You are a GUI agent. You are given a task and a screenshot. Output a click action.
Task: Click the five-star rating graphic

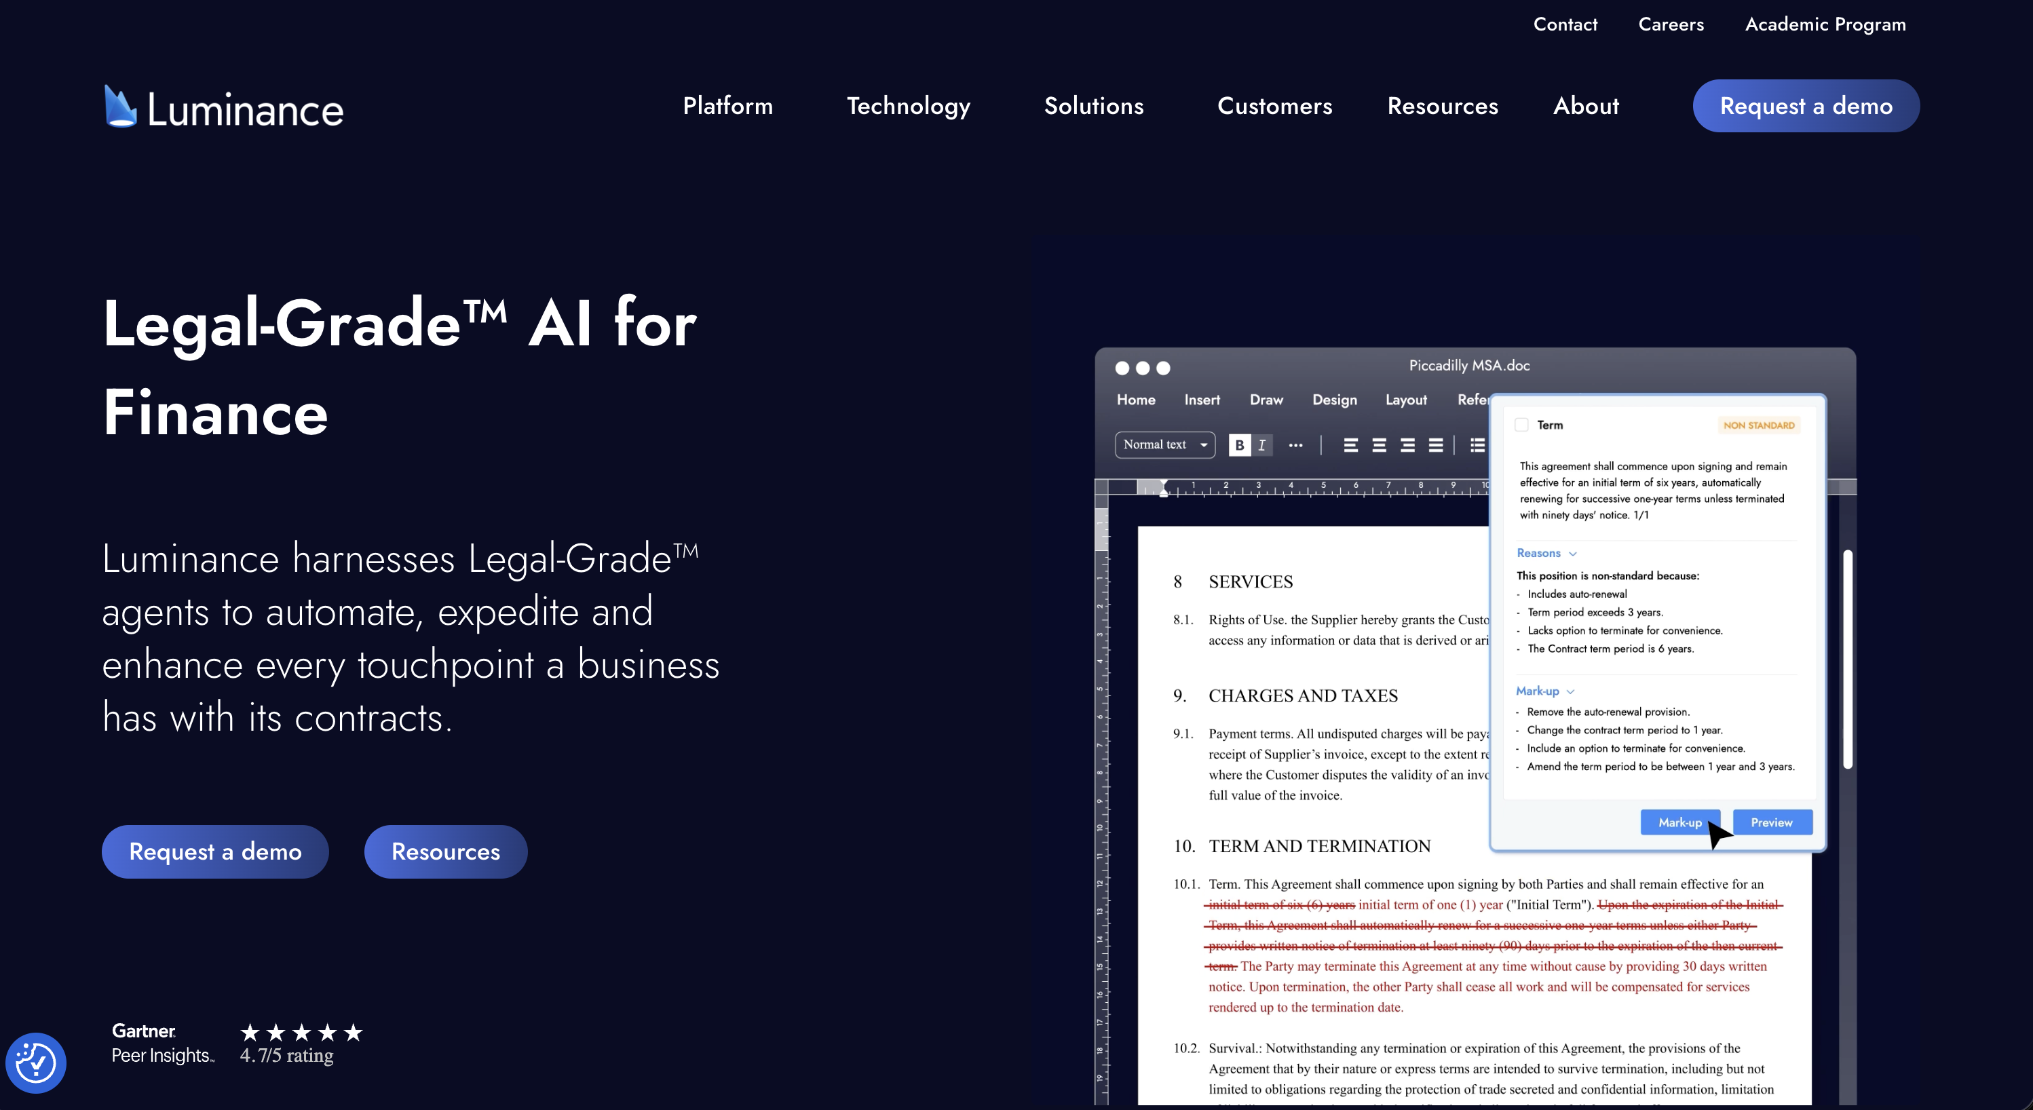[301, 1032]
